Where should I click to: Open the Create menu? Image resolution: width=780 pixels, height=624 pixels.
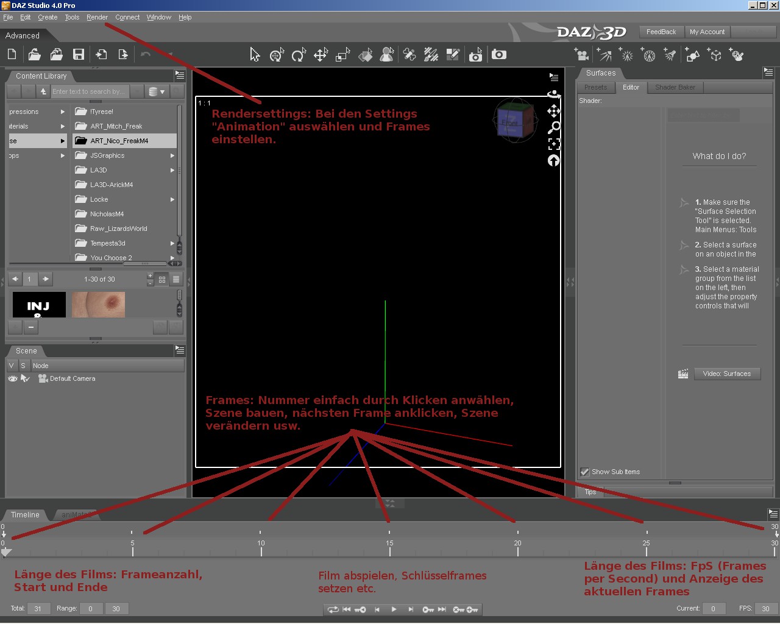coord(48,17)
